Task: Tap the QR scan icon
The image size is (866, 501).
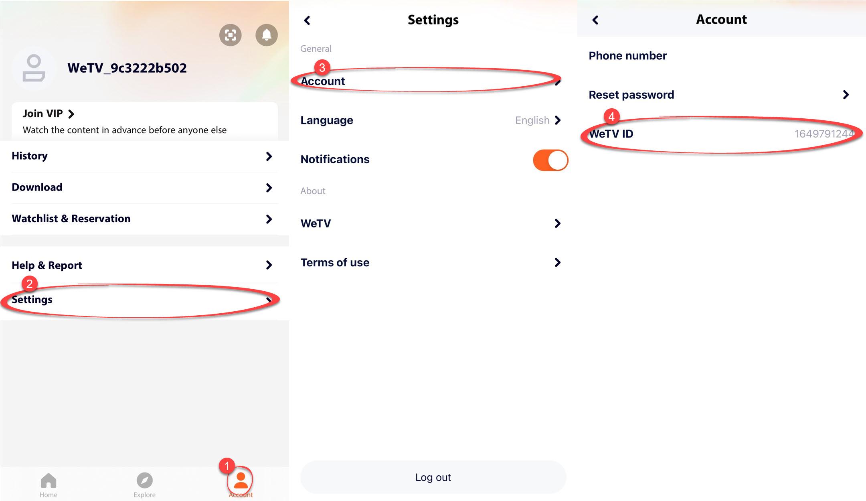Action: point(230,35)
